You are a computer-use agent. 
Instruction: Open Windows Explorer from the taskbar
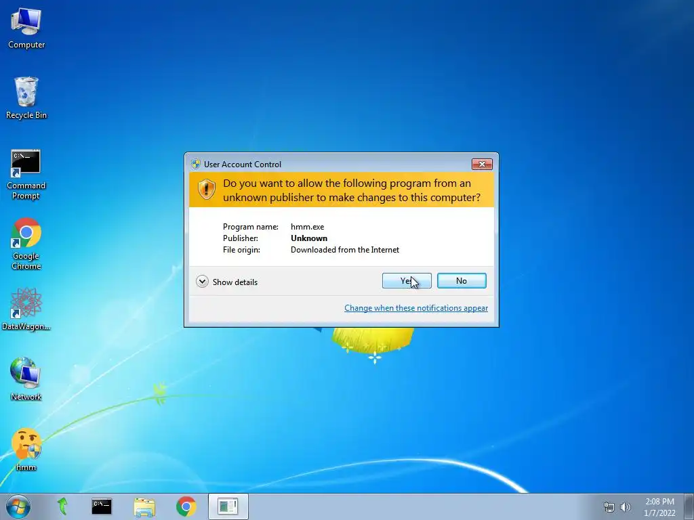(x=144, y=506)
